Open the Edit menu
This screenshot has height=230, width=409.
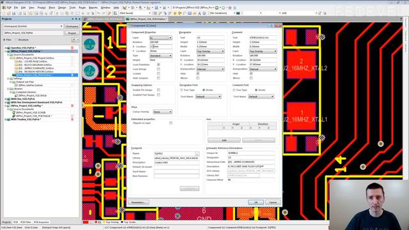point(23,8)
